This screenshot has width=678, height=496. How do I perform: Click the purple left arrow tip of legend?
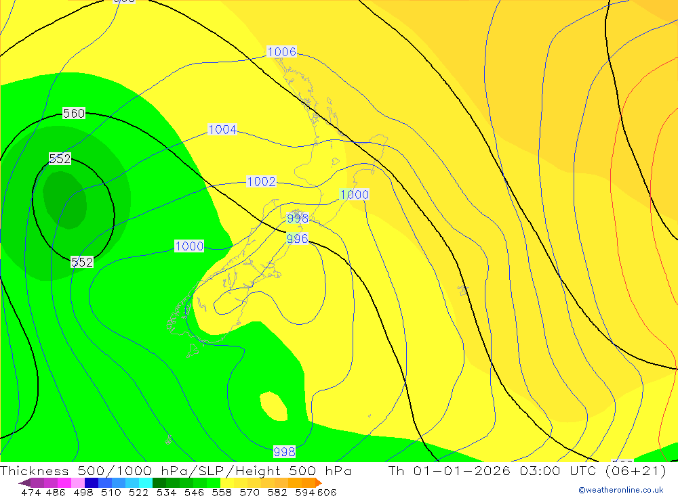click(x=24, y=482)
